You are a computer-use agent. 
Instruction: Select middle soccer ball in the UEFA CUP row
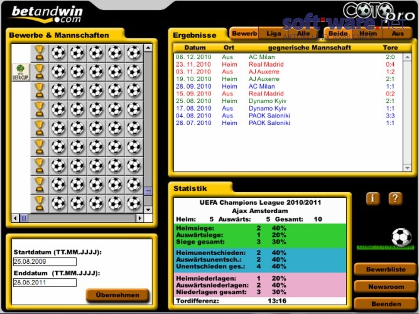96,72
